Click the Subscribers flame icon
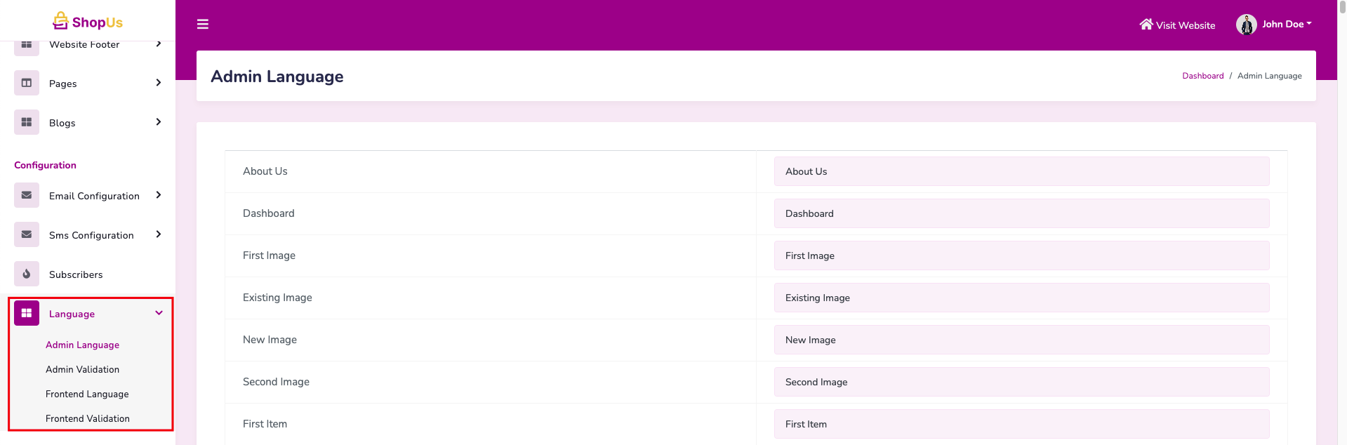This screenshot has height=445, width=1347. (27, 274)
